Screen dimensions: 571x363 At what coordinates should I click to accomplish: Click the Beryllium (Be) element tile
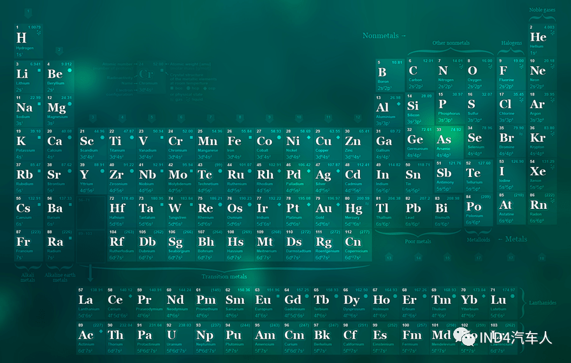59,77
